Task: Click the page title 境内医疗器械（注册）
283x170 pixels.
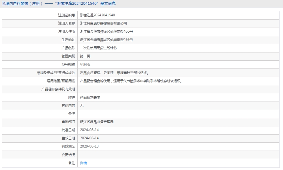Action: (24, 4)
